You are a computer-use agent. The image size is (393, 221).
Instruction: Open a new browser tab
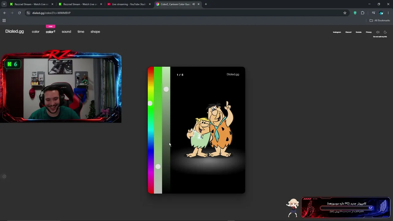pyautogui.click(x=206, y=4)
